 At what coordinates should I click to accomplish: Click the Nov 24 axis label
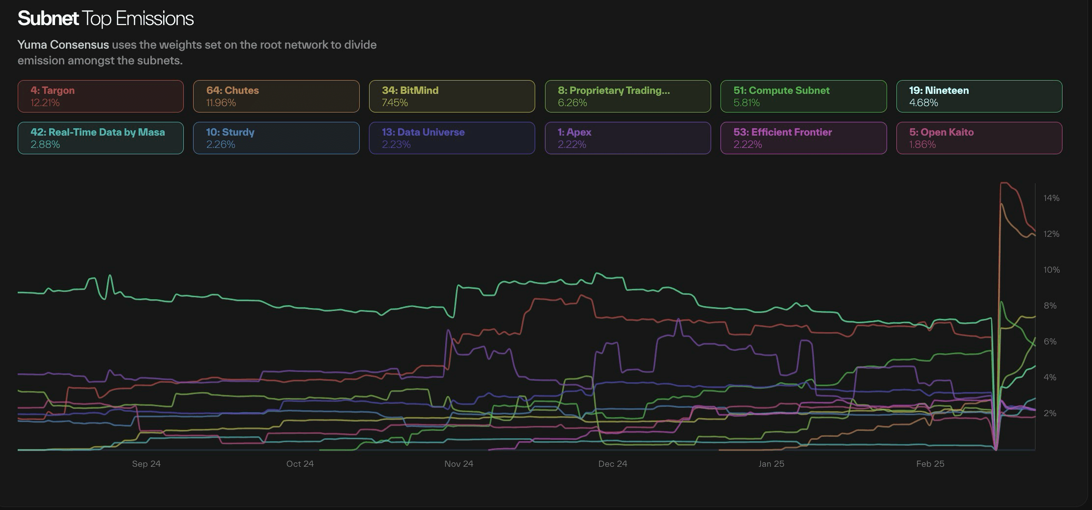459,464
